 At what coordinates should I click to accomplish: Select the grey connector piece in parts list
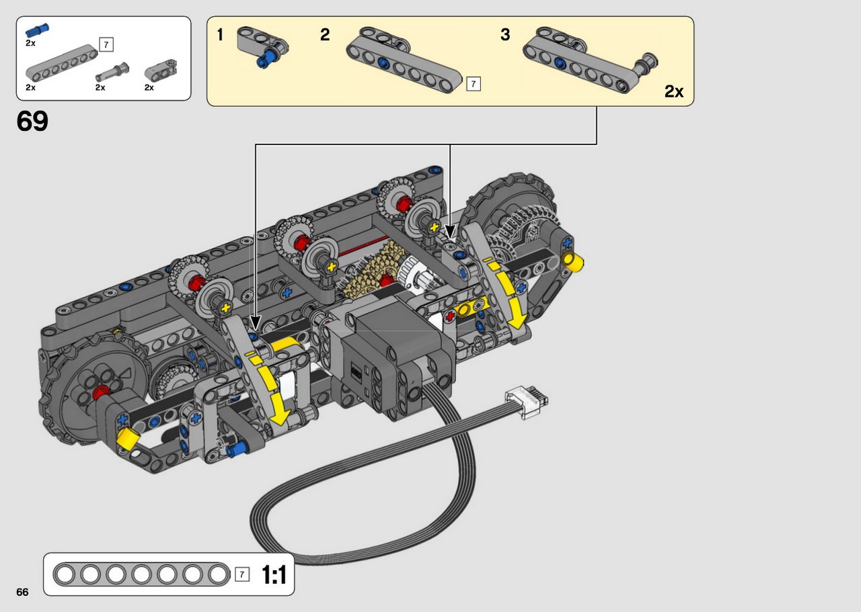pyautogui.click(x=161, y=70)
